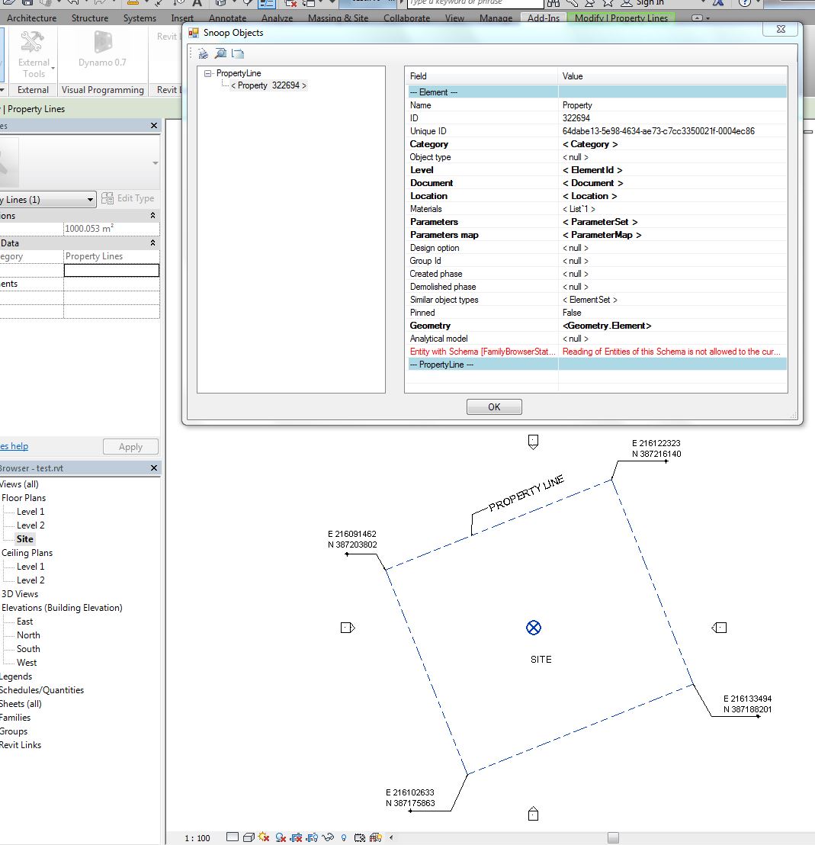Select the Property 322694 tree item
The width and height of the screenshot is (815, 845).
coord(268,85)
